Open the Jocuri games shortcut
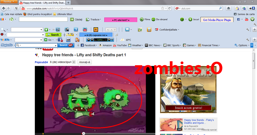This screenshot has height=135, width=257. tap(194, 19)
